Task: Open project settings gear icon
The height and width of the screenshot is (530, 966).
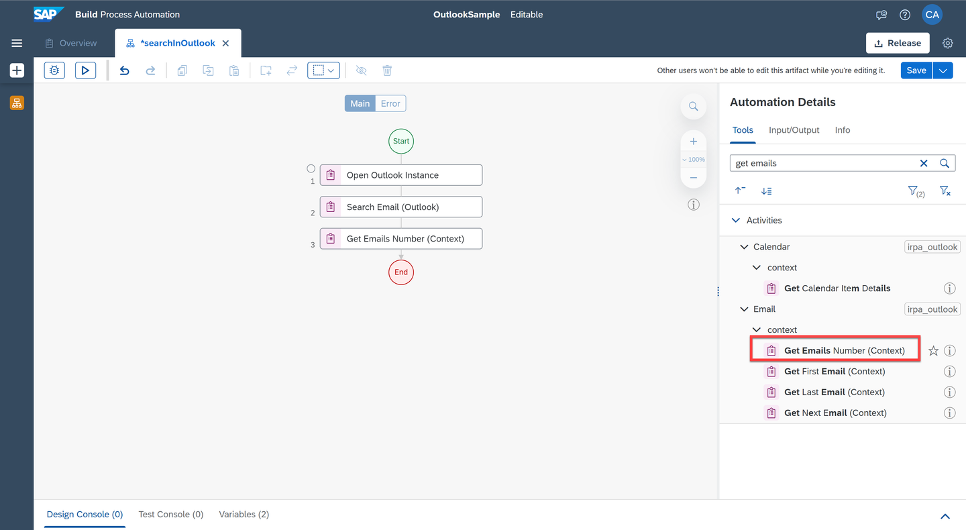Action: [948, 43]
